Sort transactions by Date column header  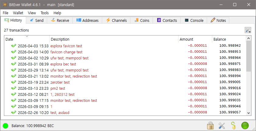click(x=26, y=39)
